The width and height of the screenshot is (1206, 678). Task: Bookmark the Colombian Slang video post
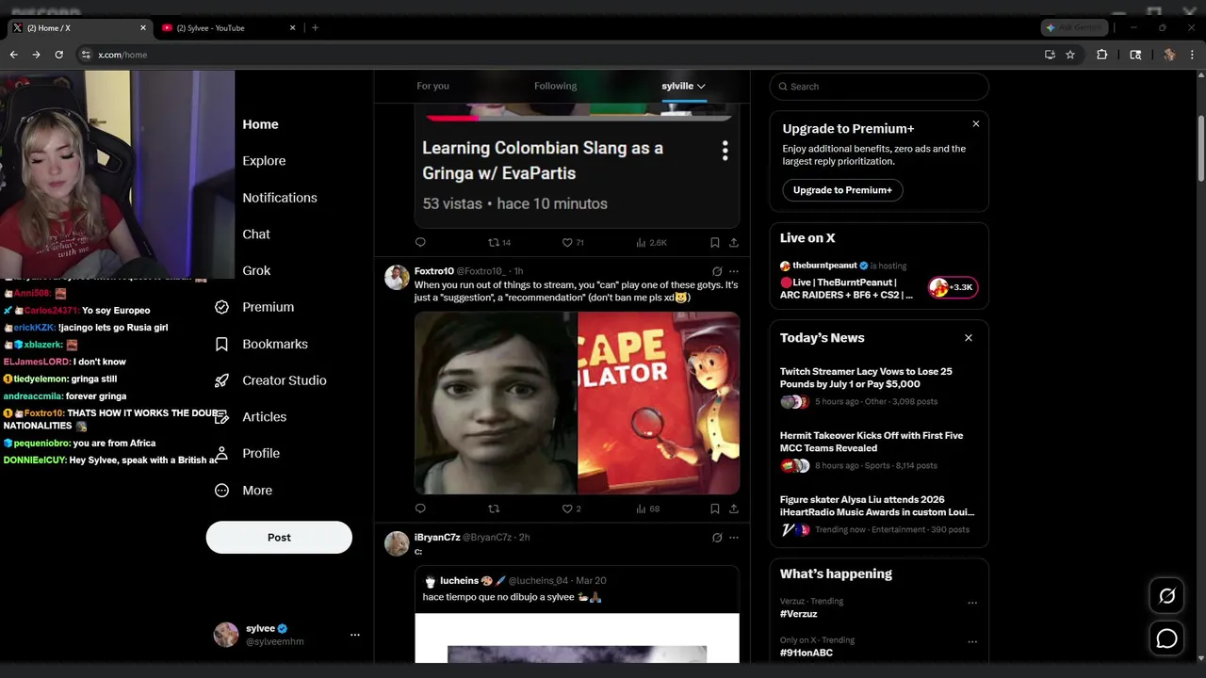pyautogui.click(x=714, y=242)
